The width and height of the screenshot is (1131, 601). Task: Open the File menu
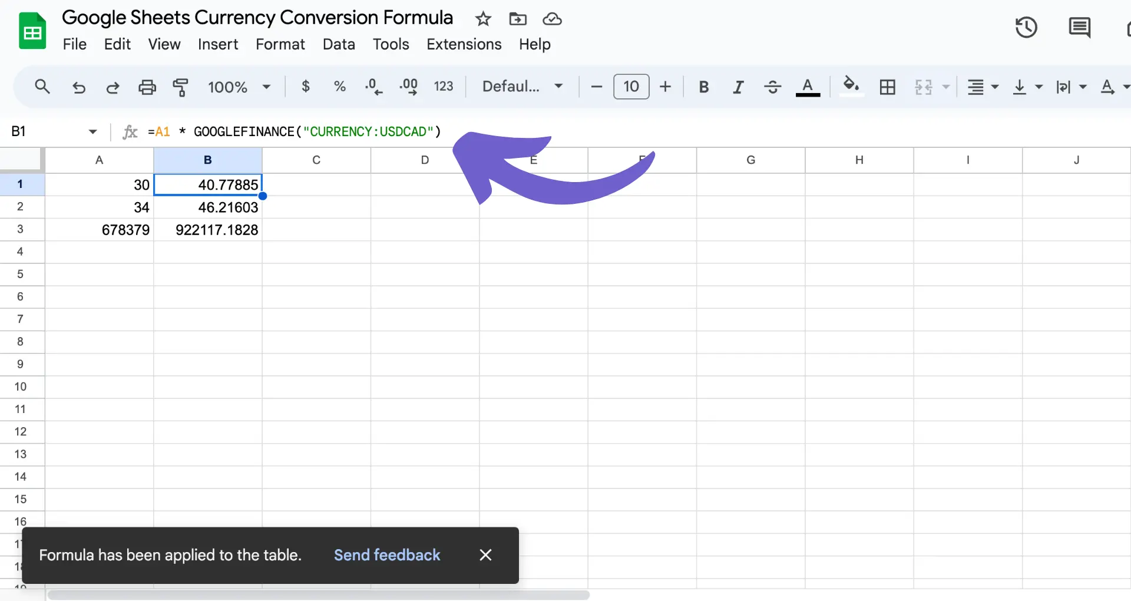(x=75, y=44)
